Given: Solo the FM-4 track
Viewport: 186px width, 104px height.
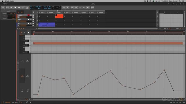Looking at the screenshot, I should [31, 24].
